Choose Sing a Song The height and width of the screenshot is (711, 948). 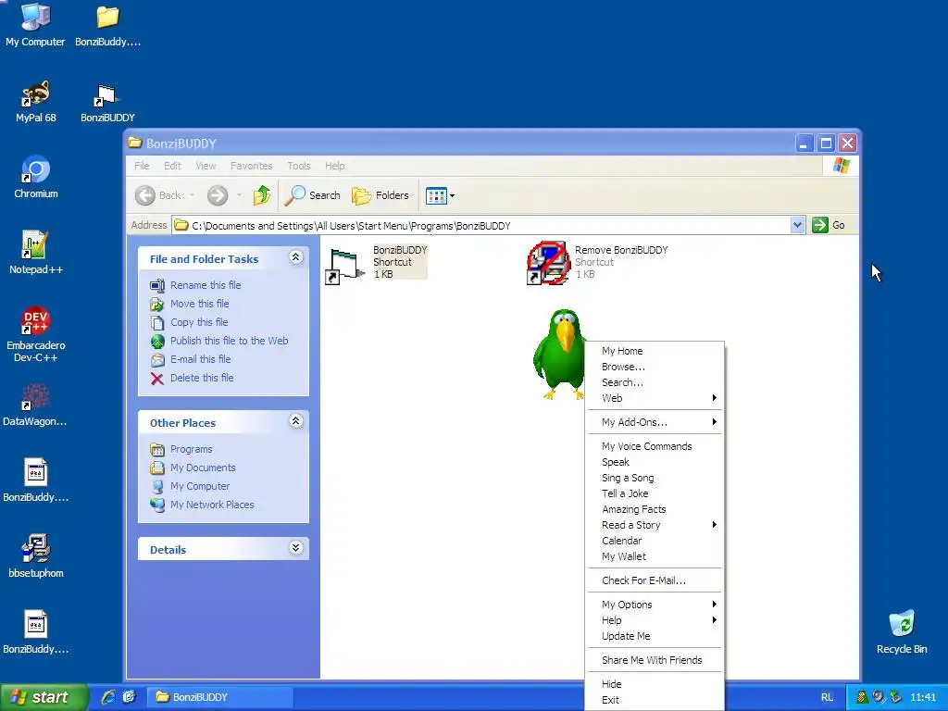[x=655, y=478]
